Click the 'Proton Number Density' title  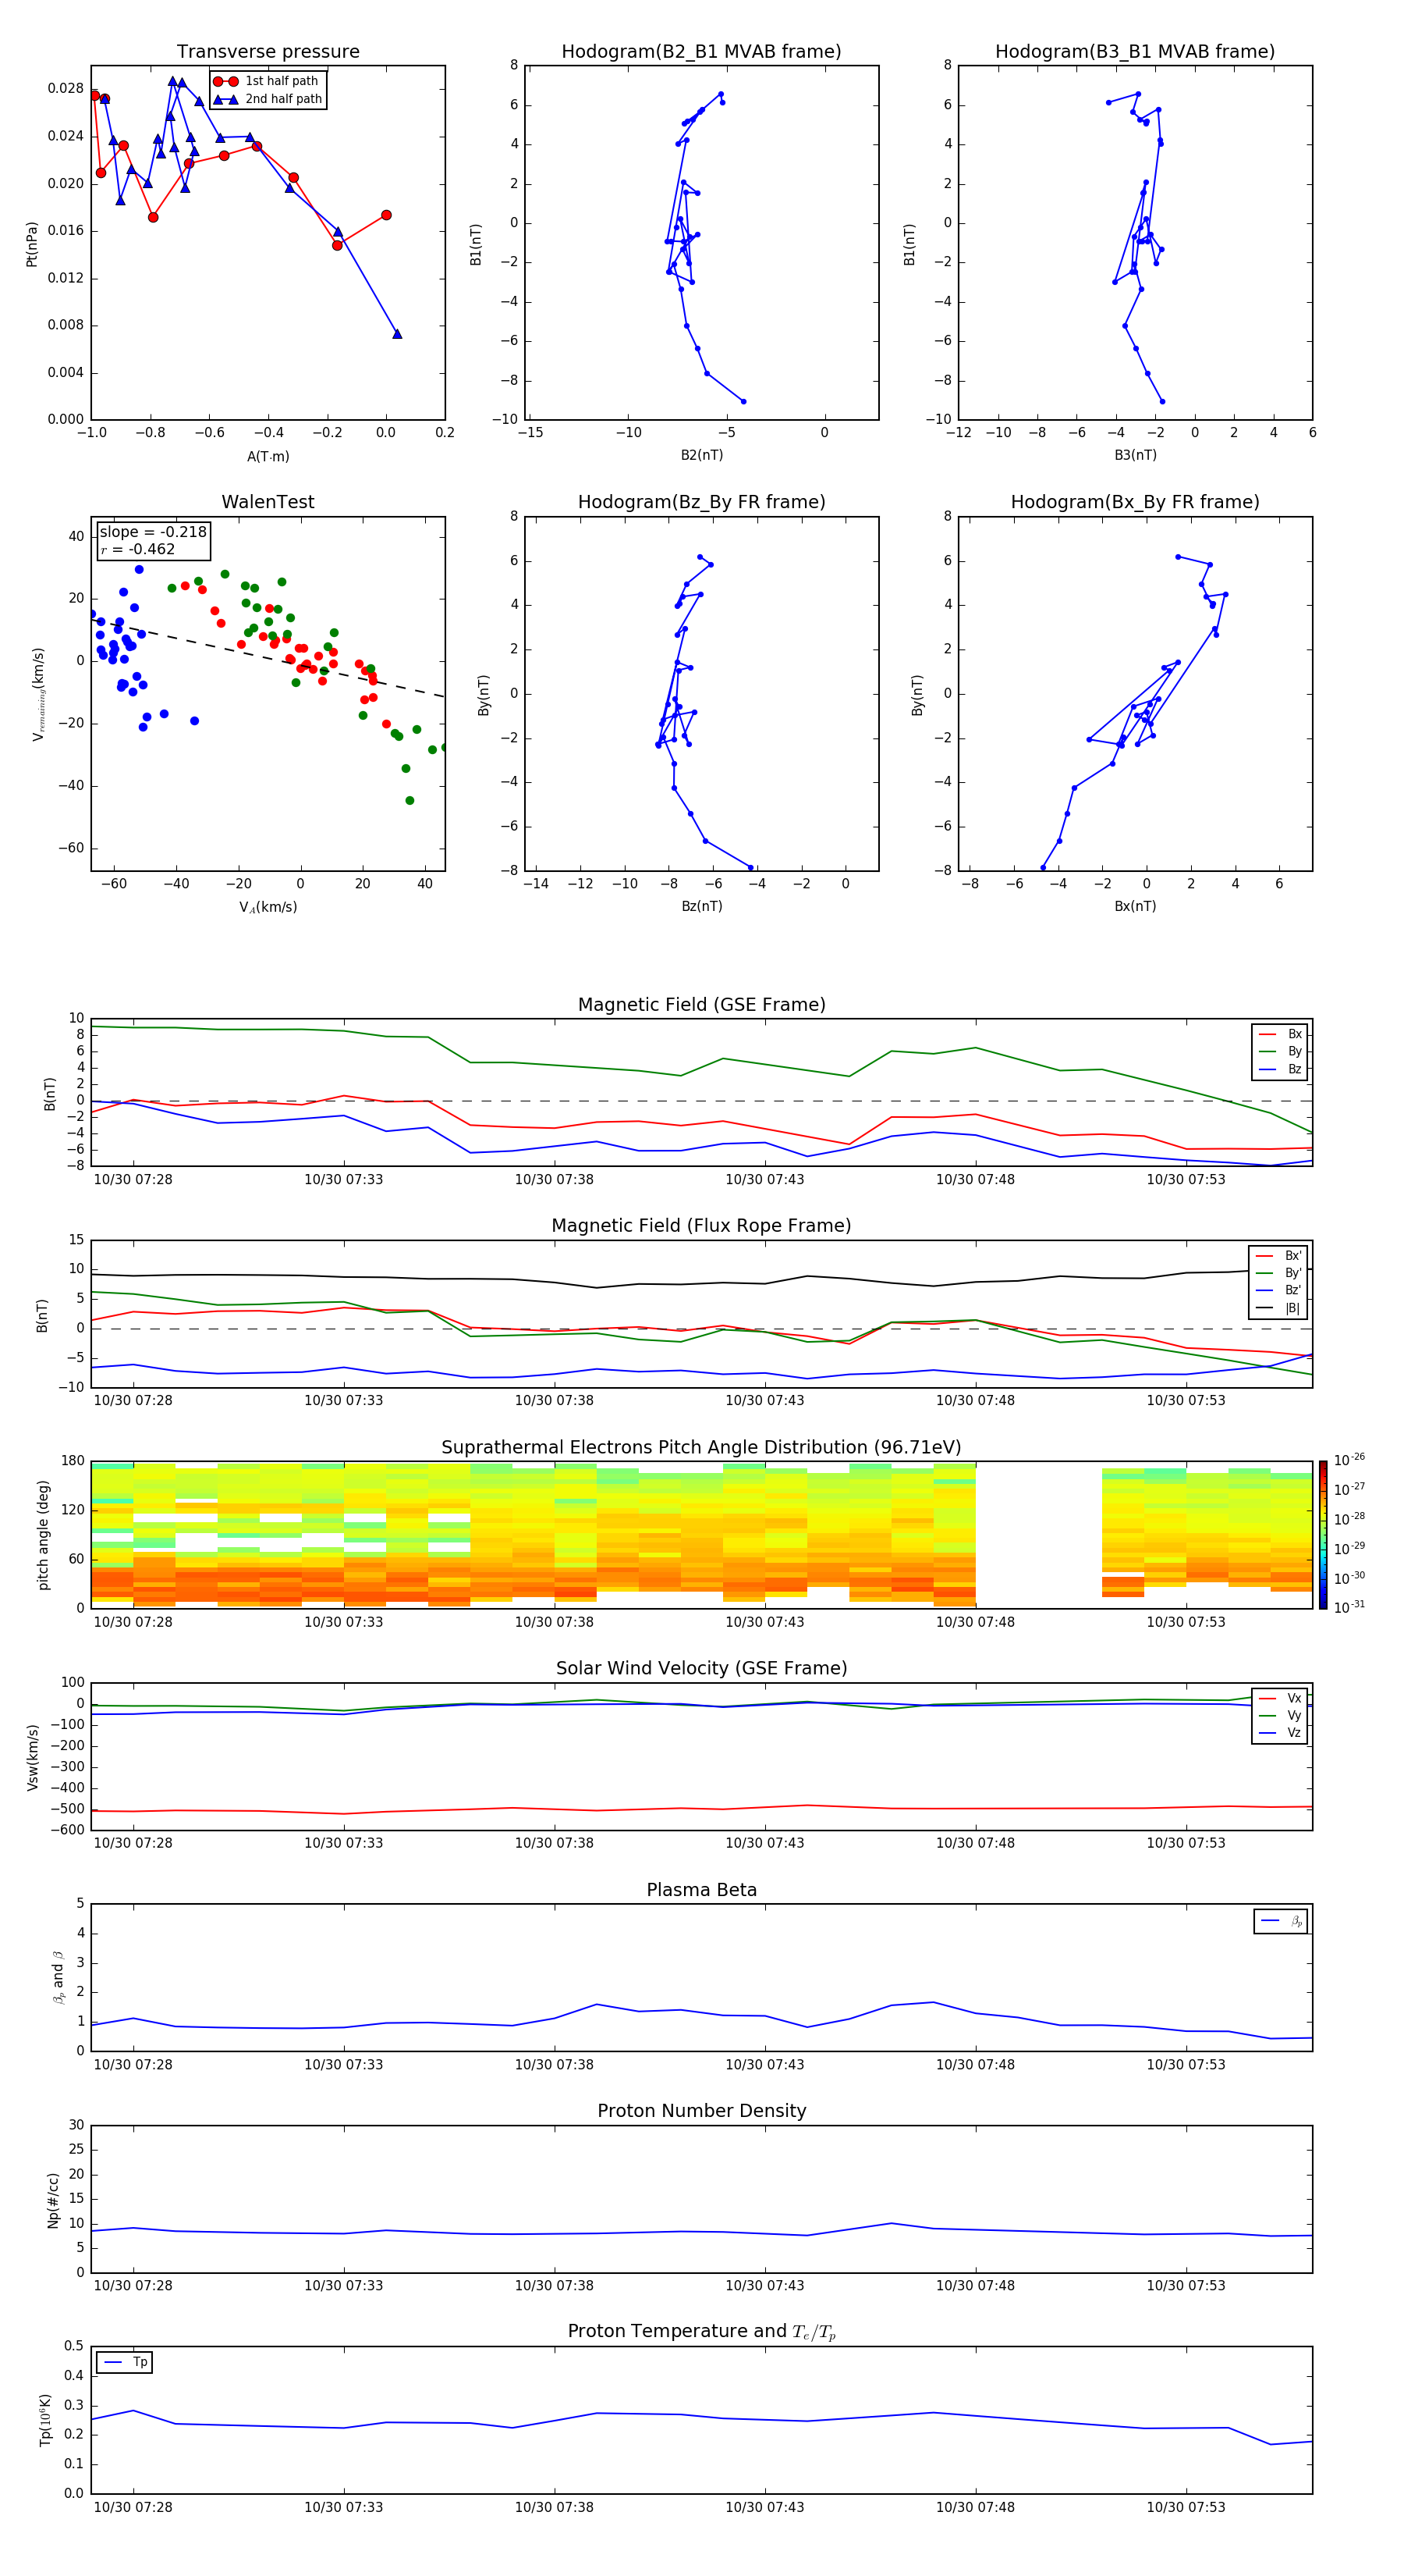pos(701,2111)
